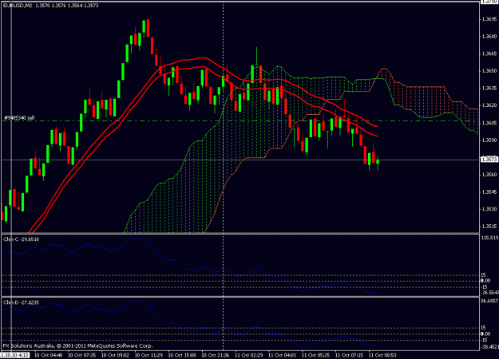The image size is (499, 359).
Task: Select the #9405340 sell order label
Action: pyautogui.click(x=19, y=117)
